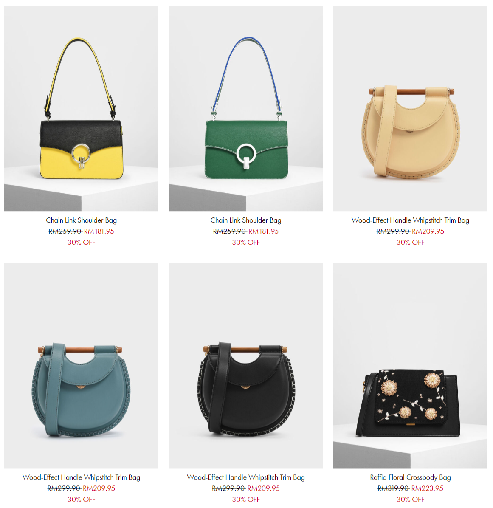The height and width of the screenshot is (508, 493).
Task: Open the Raffia Floral Crossbody Bag image
Action: (x=410, y=366)
